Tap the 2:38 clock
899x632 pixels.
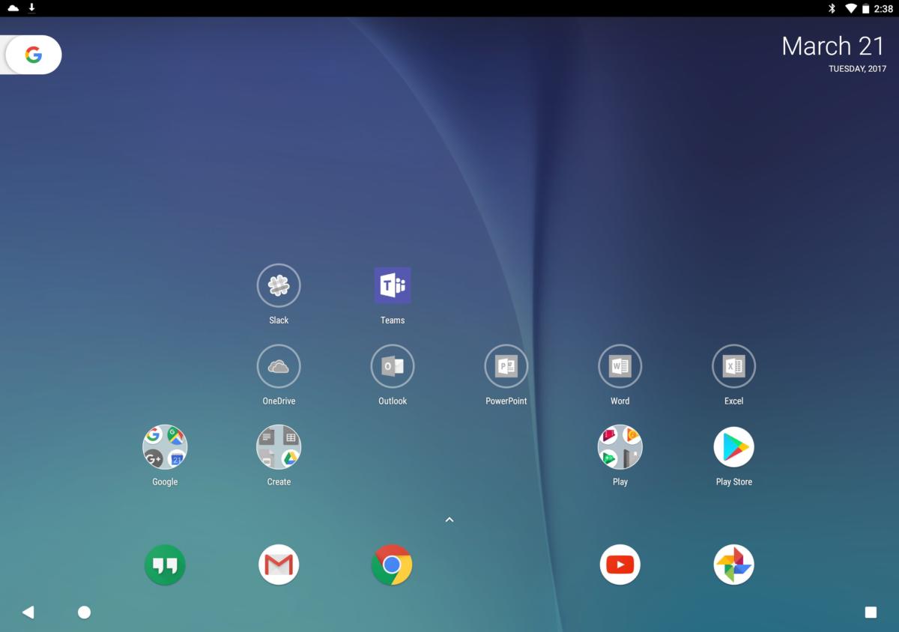[x=883, y=9]
